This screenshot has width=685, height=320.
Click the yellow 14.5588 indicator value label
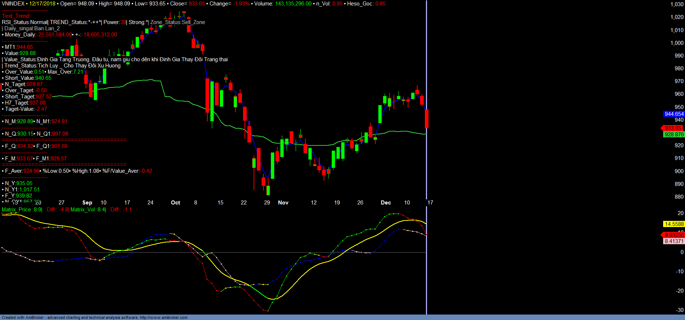click(x=674, y=224)
